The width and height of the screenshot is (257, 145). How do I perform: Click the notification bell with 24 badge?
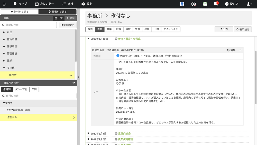tap(216, 4)
